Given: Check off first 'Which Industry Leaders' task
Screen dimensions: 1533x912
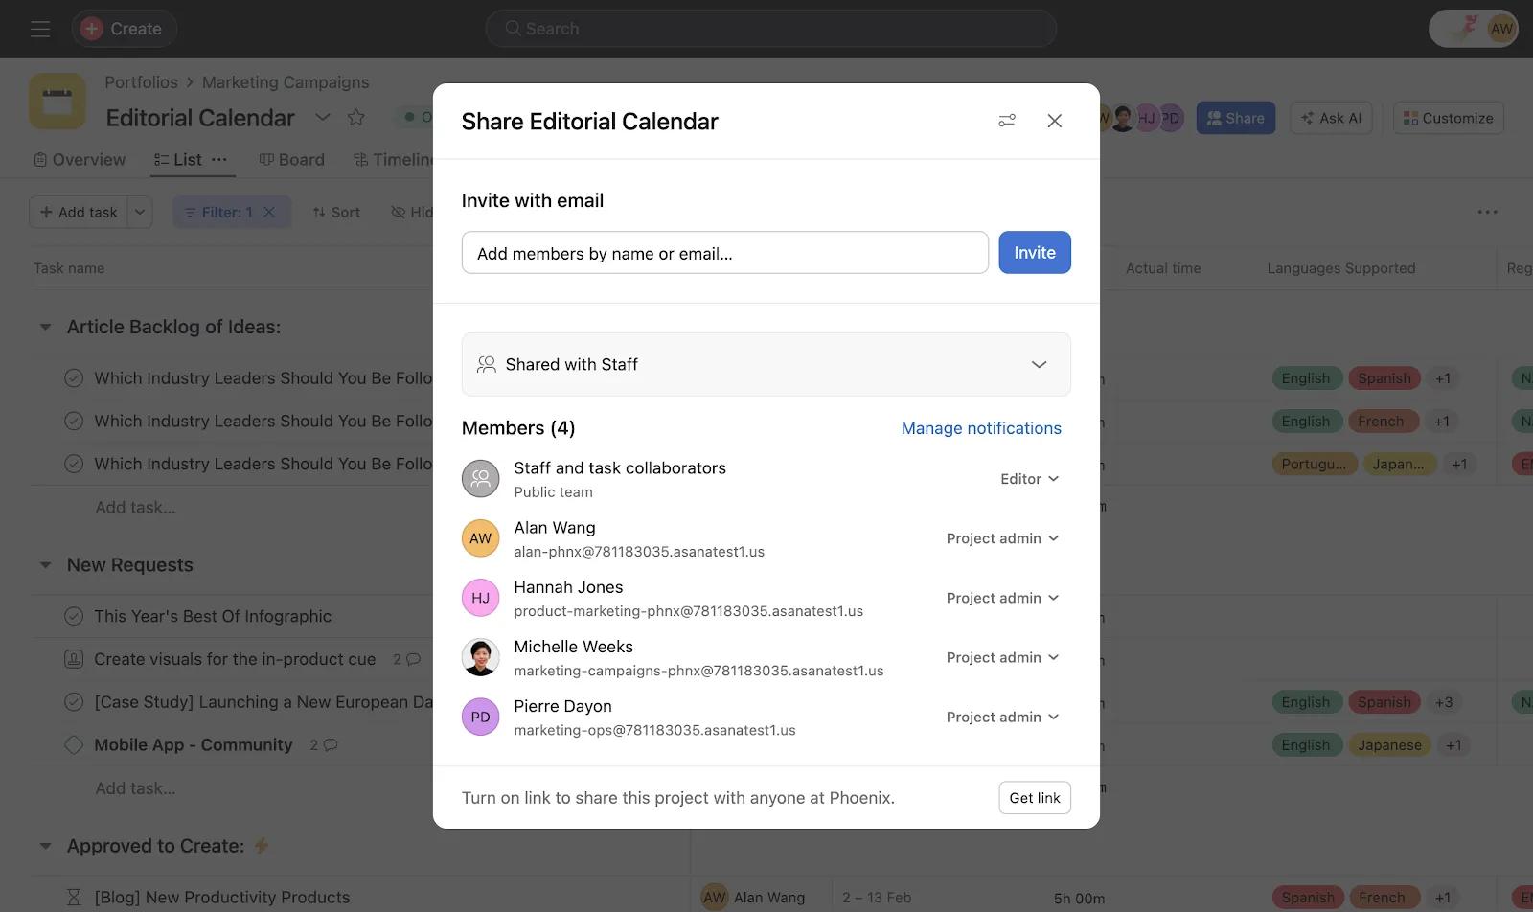Looking at the screenshot, I should (74, 378).
